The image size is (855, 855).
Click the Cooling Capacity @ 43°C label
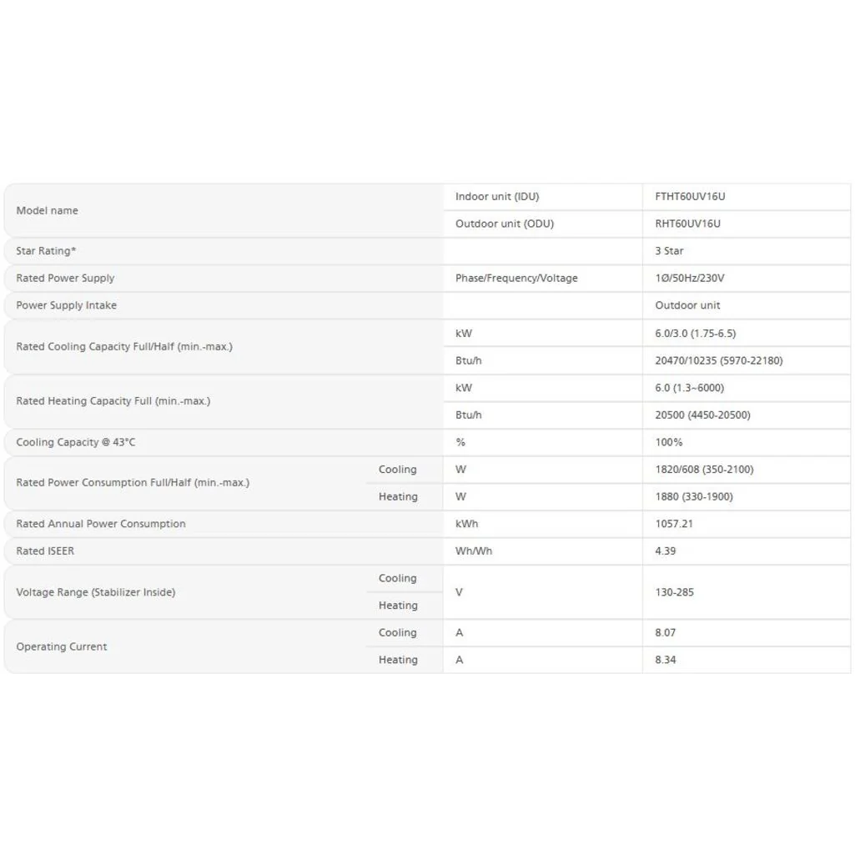pyautogui.click(x=75, y=442)
